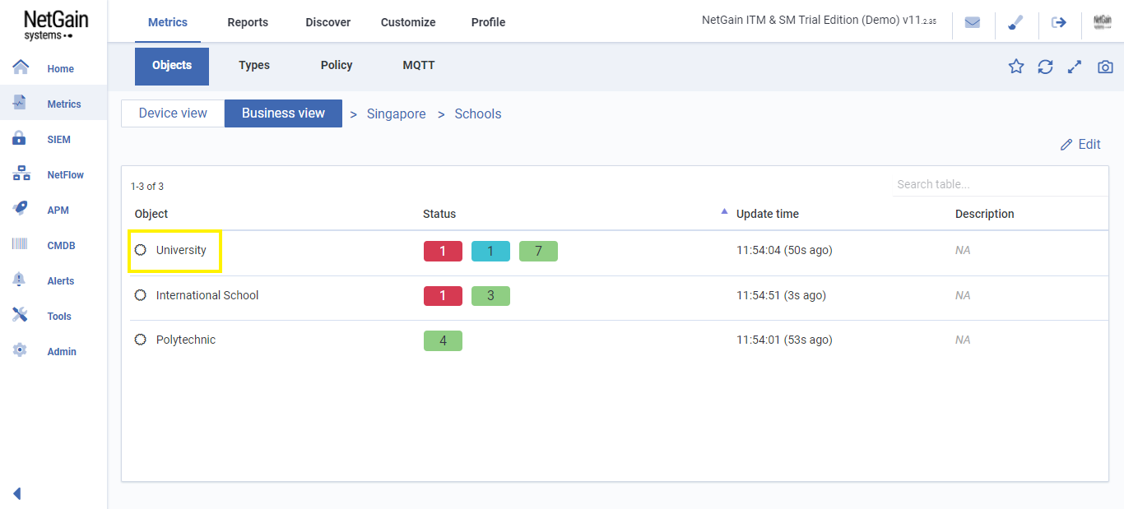
Task: Open the Reports top menu
Action: click(x=248, y=22)
